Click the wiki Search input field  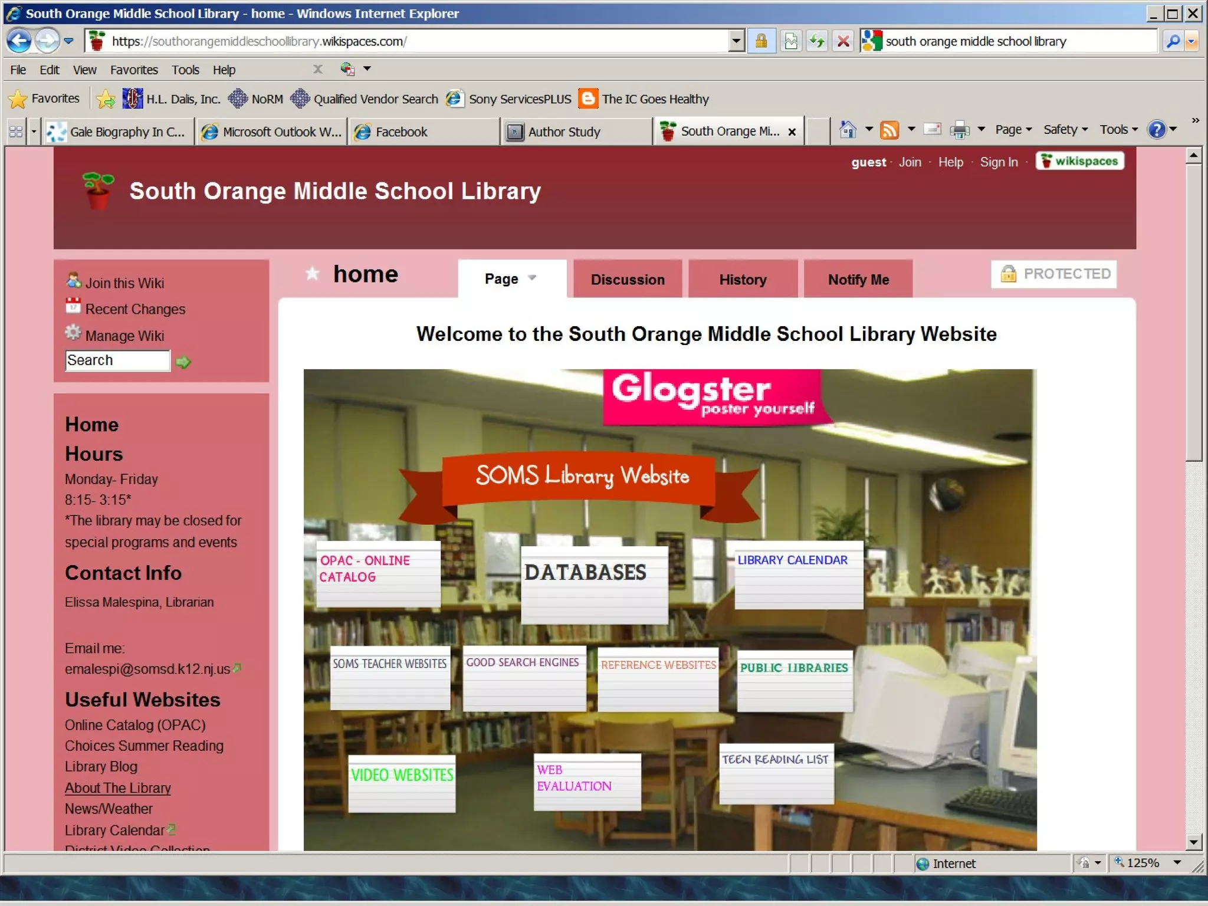pyautogui.click(x=117, y=360)
